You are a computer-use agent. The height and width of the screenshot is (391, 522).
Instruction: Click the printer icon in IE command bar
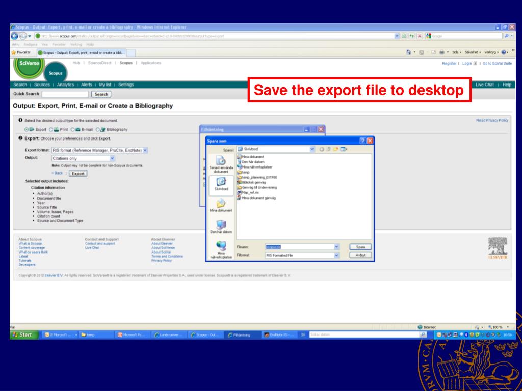(x=442, y=52)
